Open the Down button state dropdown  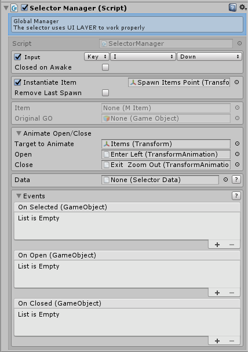point(209,57)
